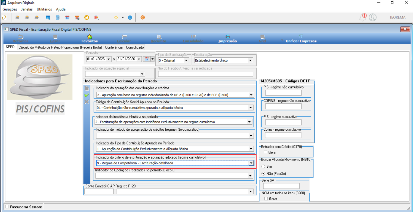The image size is (413, 212).
Task: Click the blue calculator toolbar icon
Action: pyautogui.click(x=57, y=17)
